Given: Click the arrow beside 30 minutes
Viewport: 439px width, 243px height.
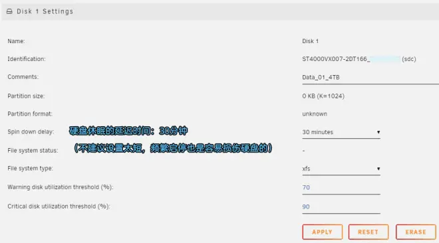Looking at the screenshot, I should pos(378,132).
